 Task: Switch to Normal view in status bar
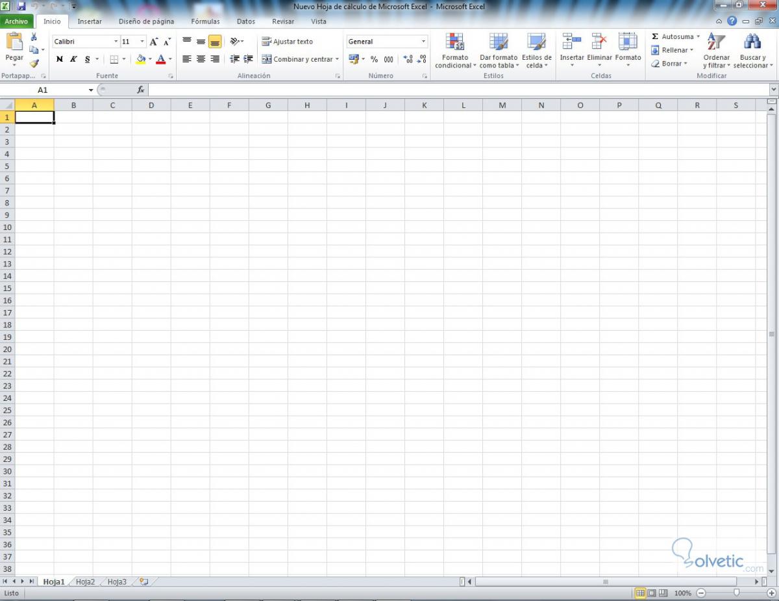641,593
